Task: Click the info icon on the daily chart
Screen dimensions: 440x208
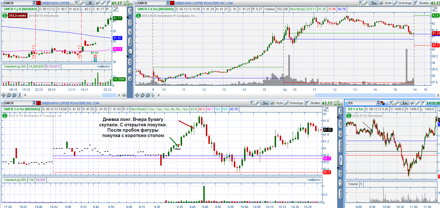Action: point(5,16)
